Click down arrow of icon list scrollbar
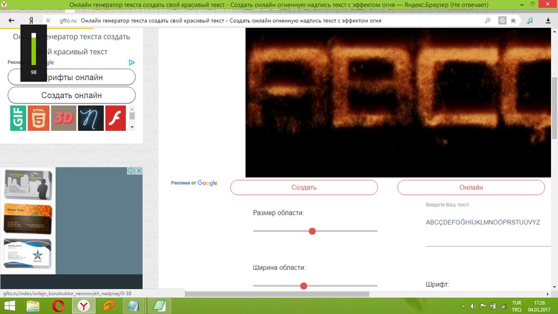558x314 pixels. tap(132, 127)
